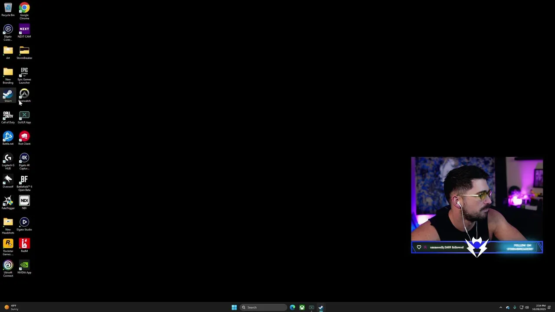The image size is (555, 312).
Task: Select the Logitech G HUB icon
Action: (8, 161)
